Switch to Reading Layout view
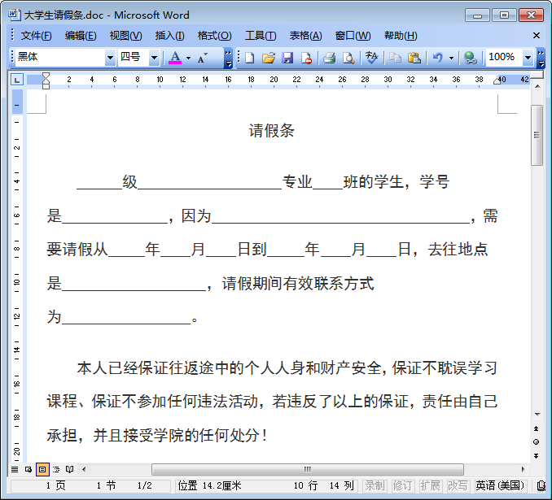552x500 pixels. click(x=70, y=469)
